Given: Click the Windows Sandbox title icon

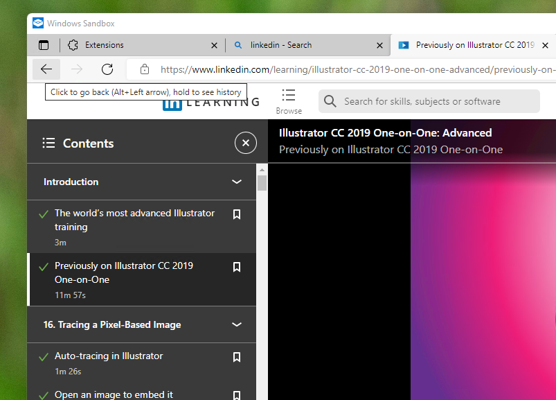Looking at the screenshot, I should pos(38,23).
